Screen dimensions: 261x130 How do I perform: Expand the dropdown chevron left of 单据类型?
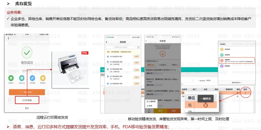click(193, 80)
